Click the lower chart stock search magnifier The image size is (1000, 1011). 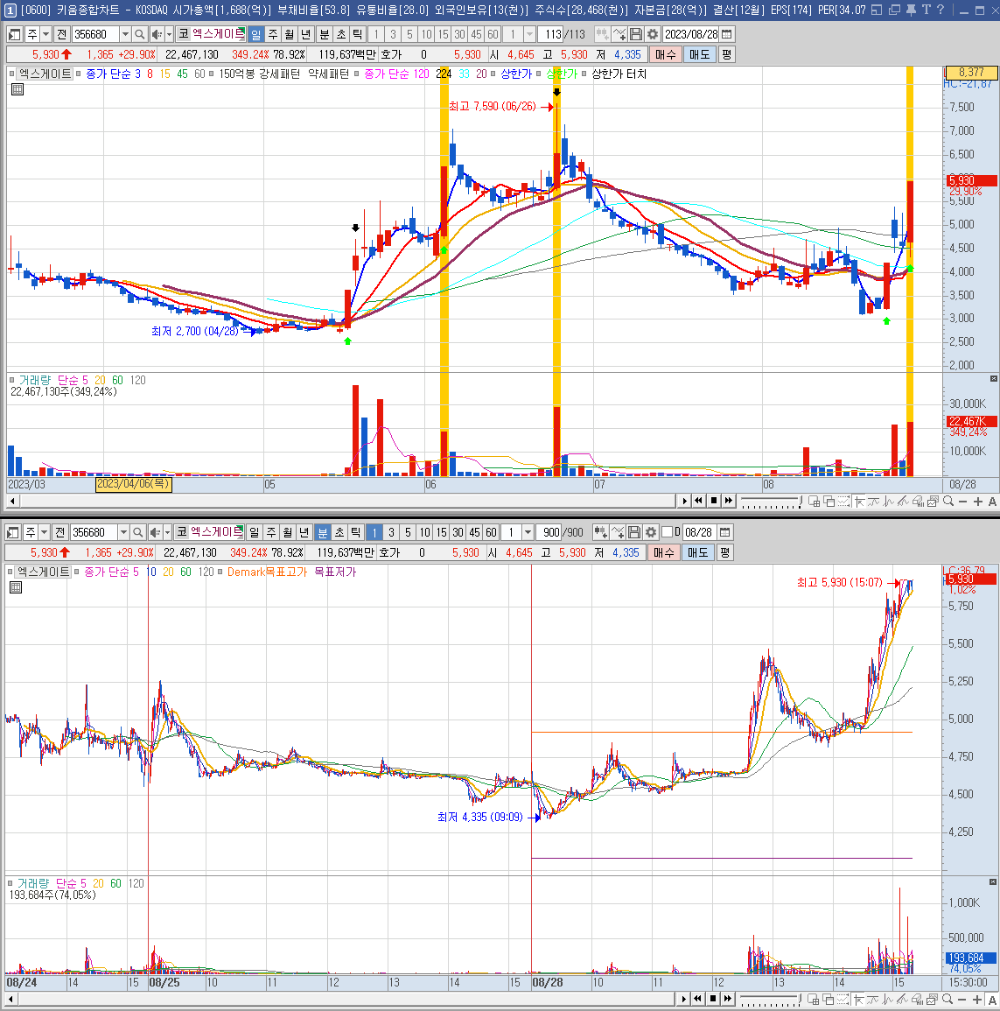click(x=138, y=532)
